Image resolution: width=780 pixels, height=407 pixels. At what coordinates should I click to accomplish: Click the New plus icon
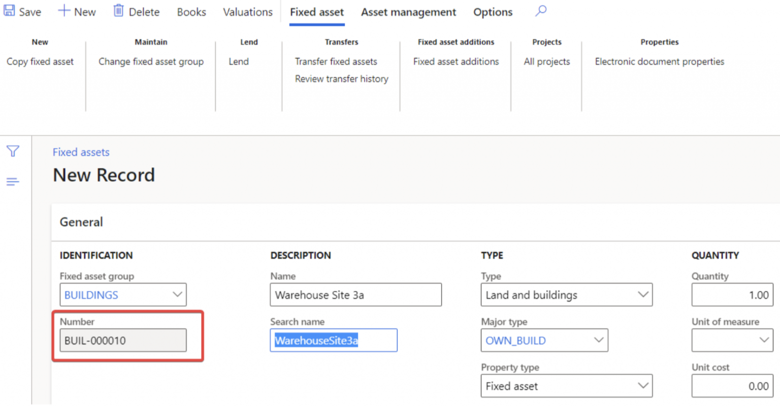tap(64, 11)
